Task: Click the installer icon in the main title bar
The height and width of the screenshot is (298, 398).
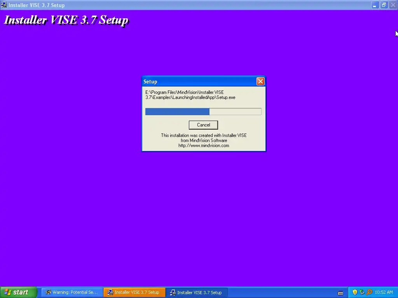Action: (4, 5)
